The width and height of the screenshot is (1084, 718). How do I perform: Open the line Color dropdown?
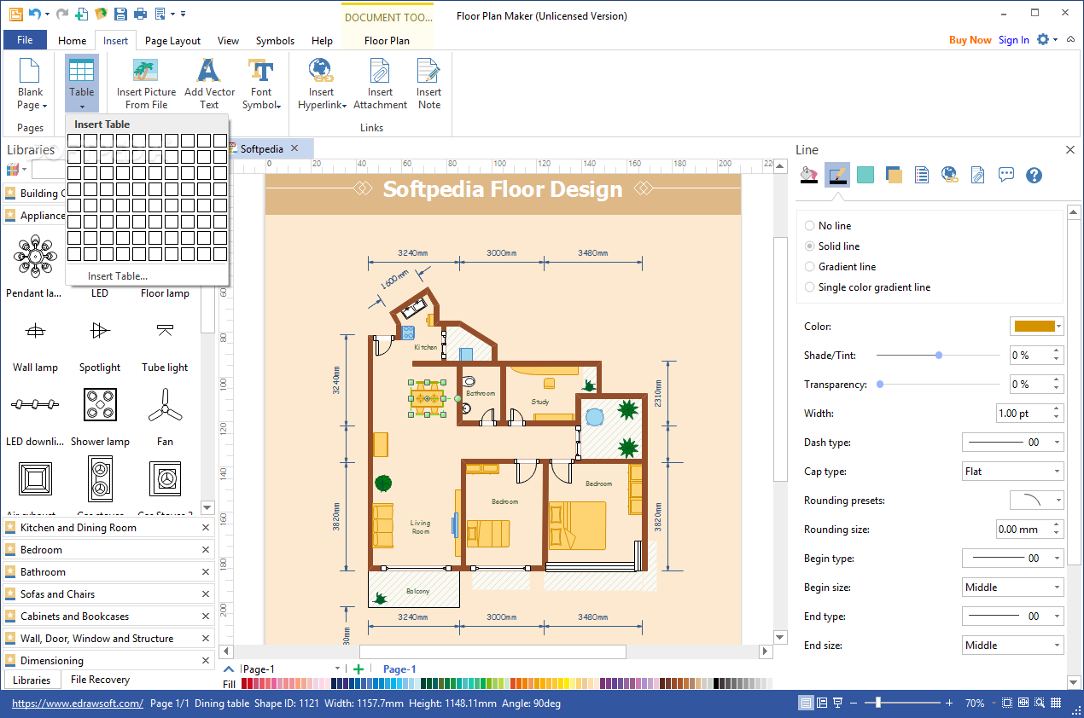click(x=1037, y=327)
